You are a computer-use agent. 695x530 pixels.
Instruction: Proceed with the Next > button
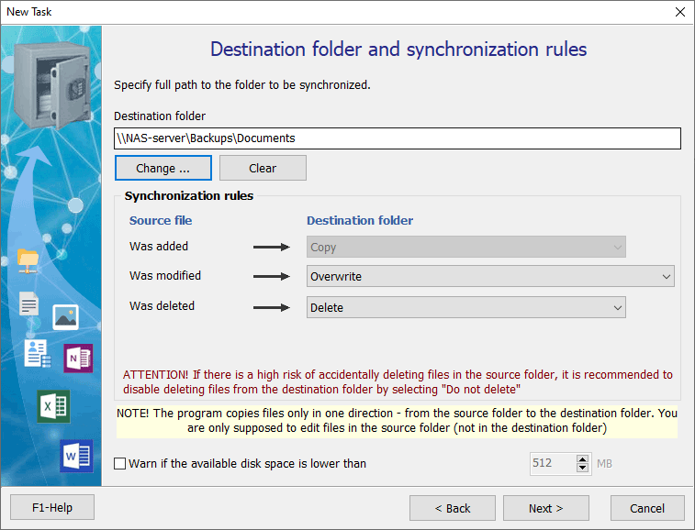click(546, 508)
